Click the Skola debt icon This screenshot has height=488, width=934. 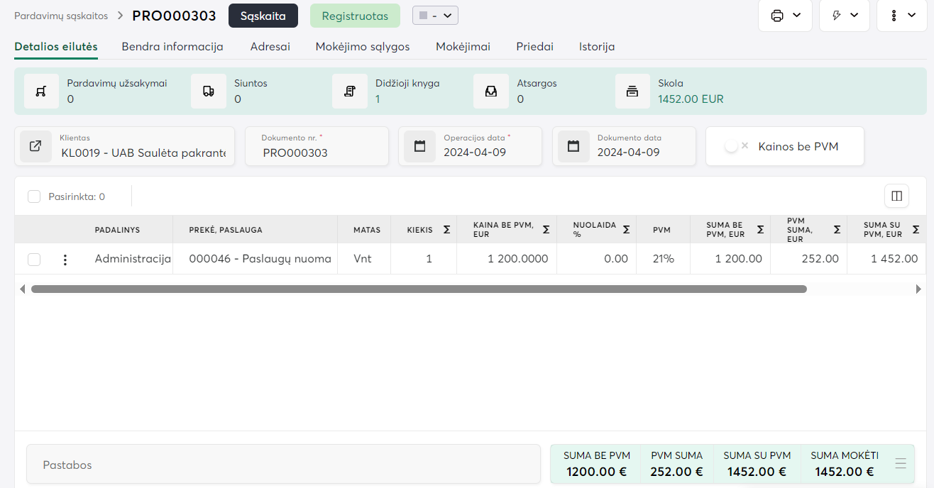(632, 91)
